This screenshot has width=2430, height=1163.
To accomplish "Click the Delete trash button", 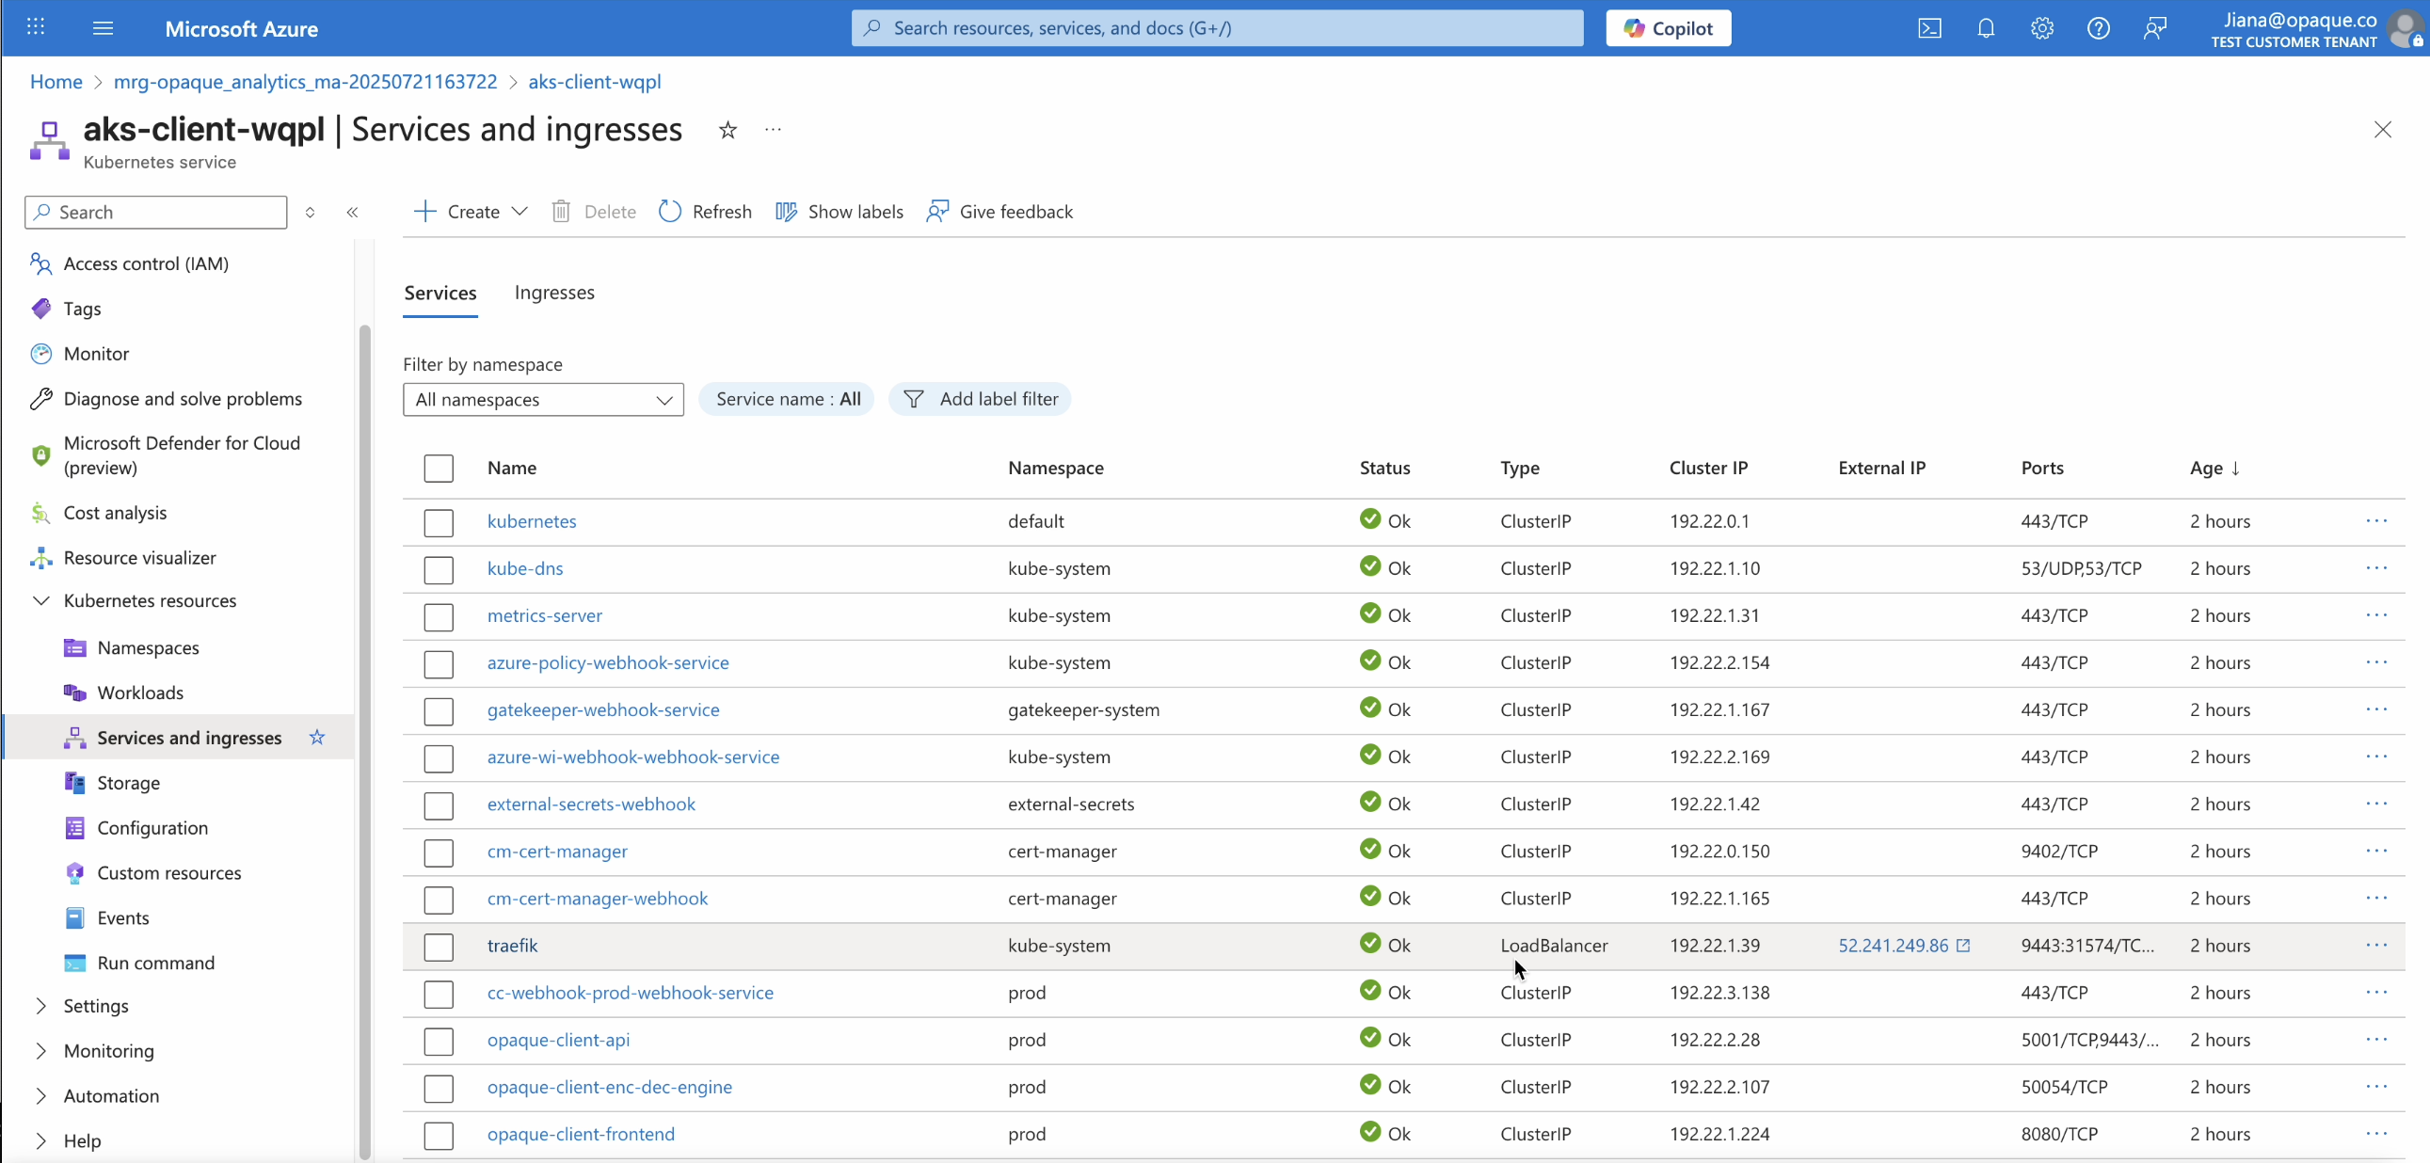I will pyautogui.click(x=593, y=212).
